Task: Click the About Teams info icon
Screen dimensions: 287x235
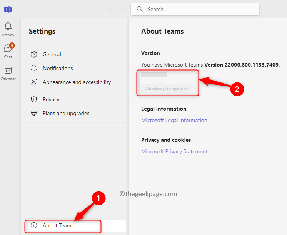Action: tap(34, 225)
